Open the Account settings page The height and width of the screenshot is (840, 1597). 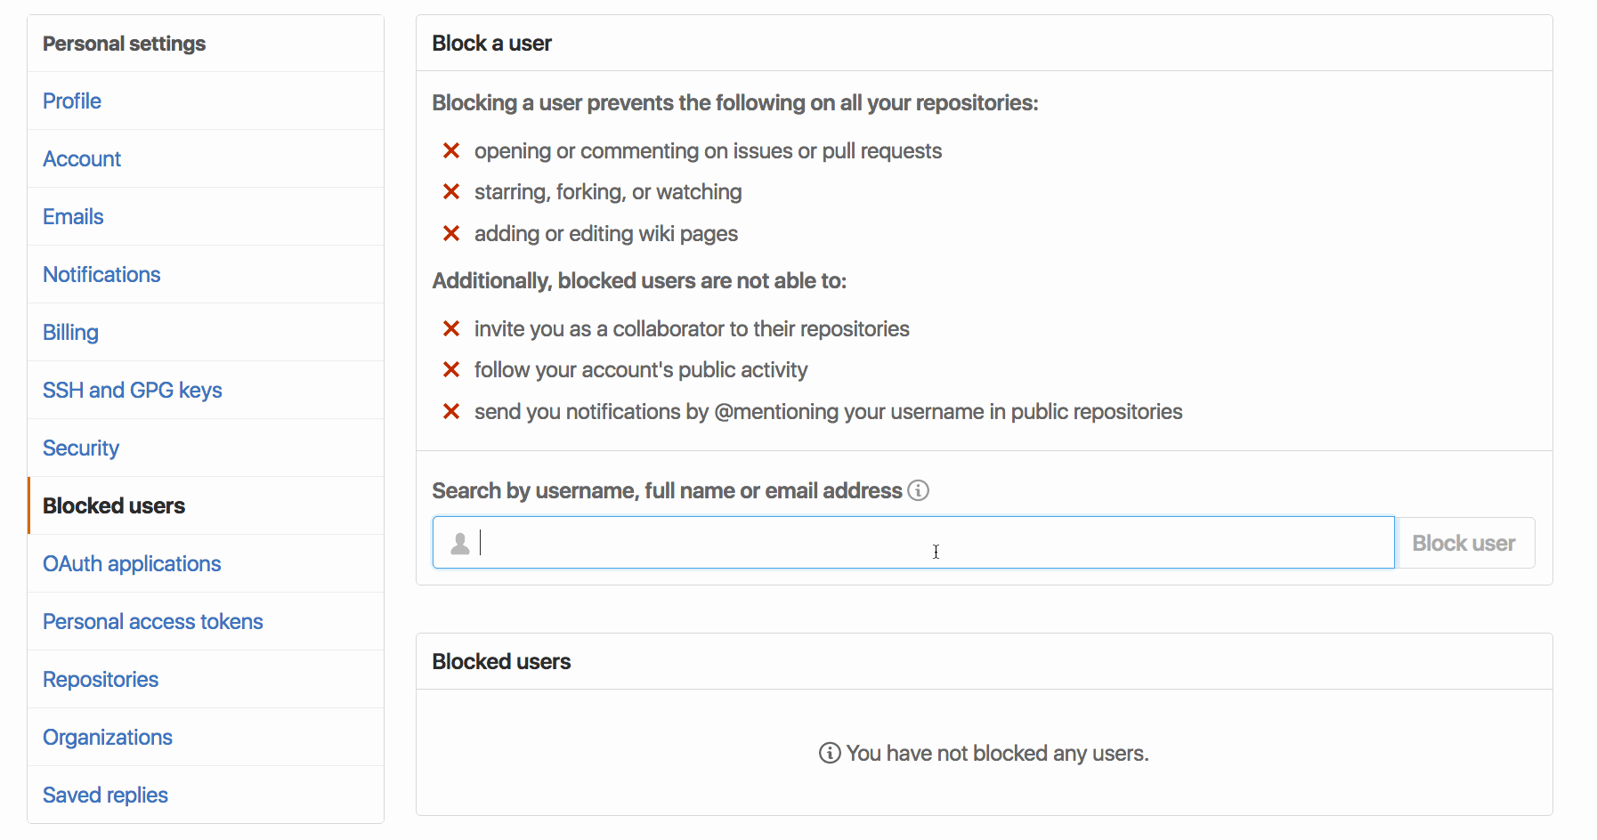pos(82,158)
